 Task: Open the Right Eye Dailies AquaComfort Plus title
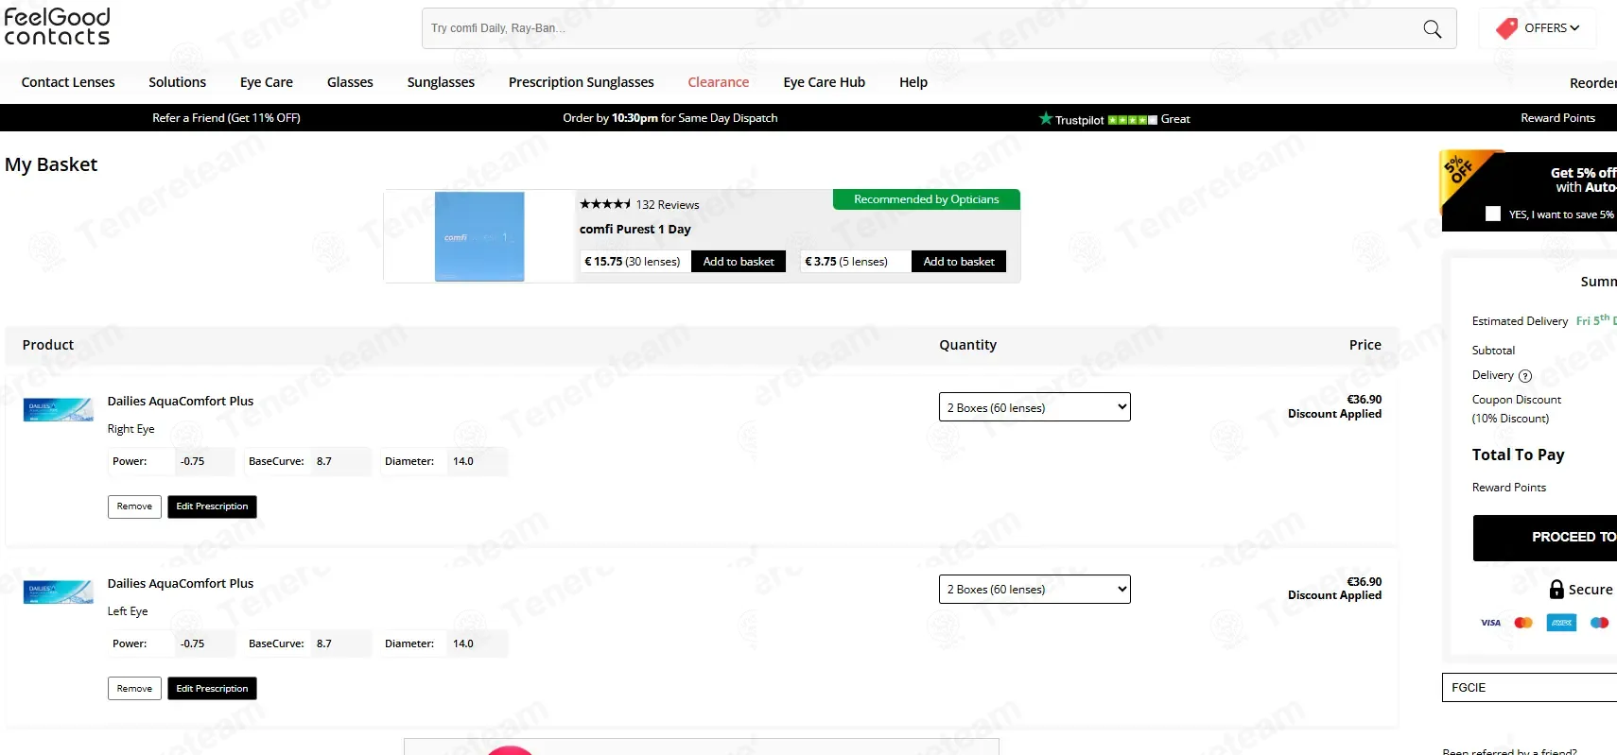click(181, 401)
